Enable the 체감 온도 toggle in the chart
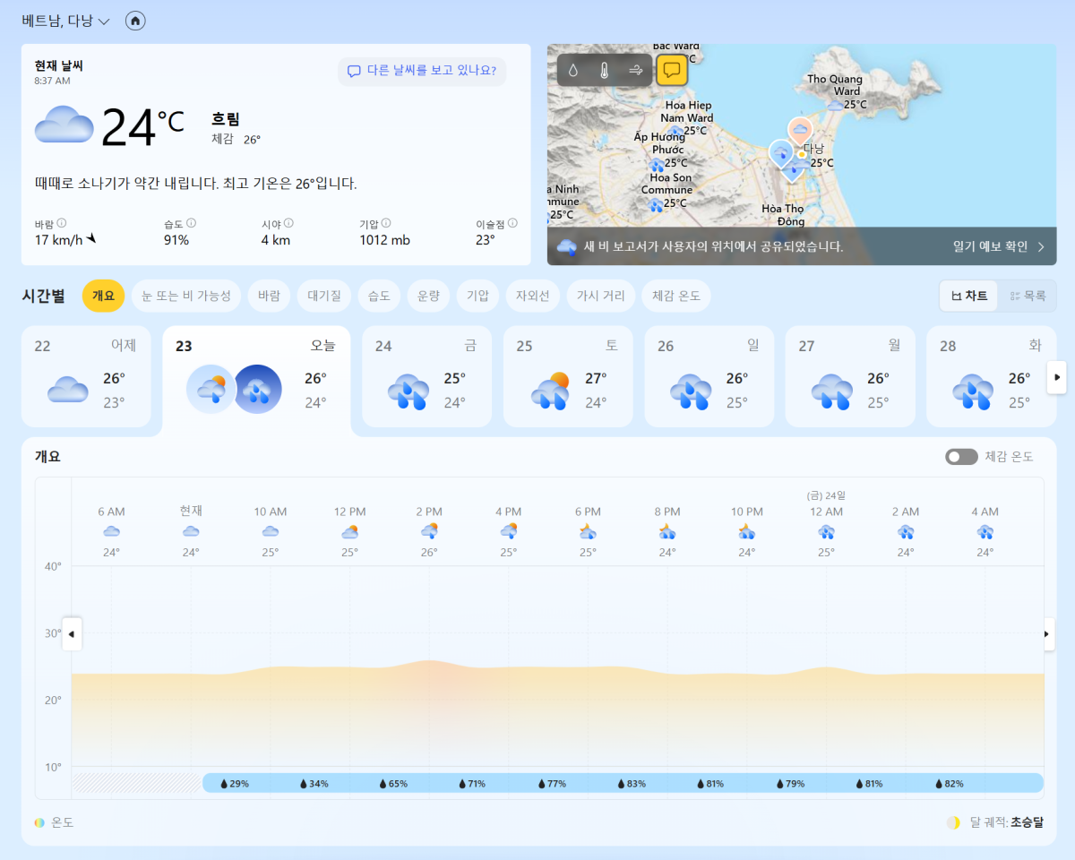Image resolution: width=1075 pixels, height=860 pixels. click(961, 457)
